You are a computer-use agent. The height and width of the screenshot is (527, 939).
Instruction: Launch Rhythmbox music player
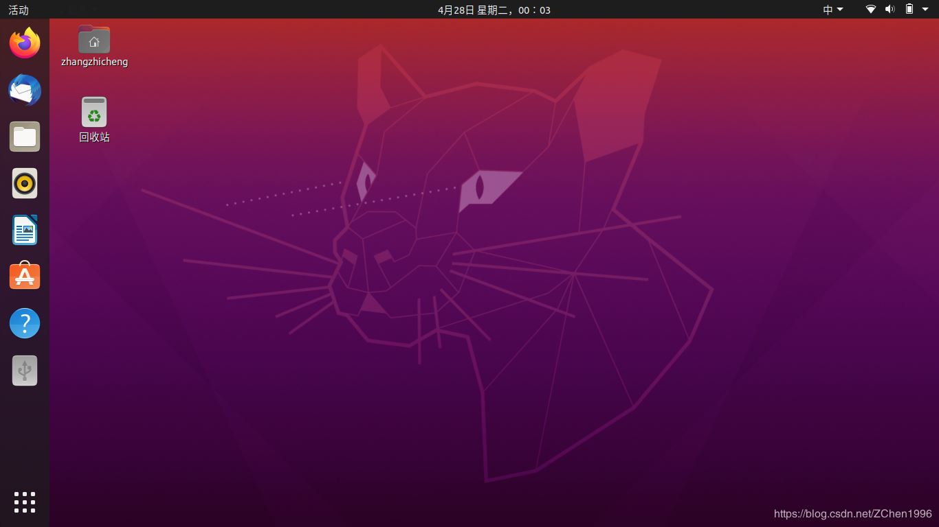pos(25,183)
